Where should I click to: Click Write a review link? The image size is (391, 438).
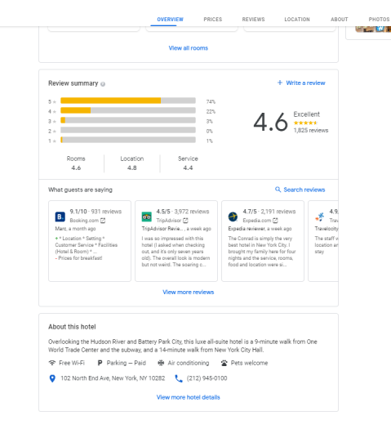(305, 83)
